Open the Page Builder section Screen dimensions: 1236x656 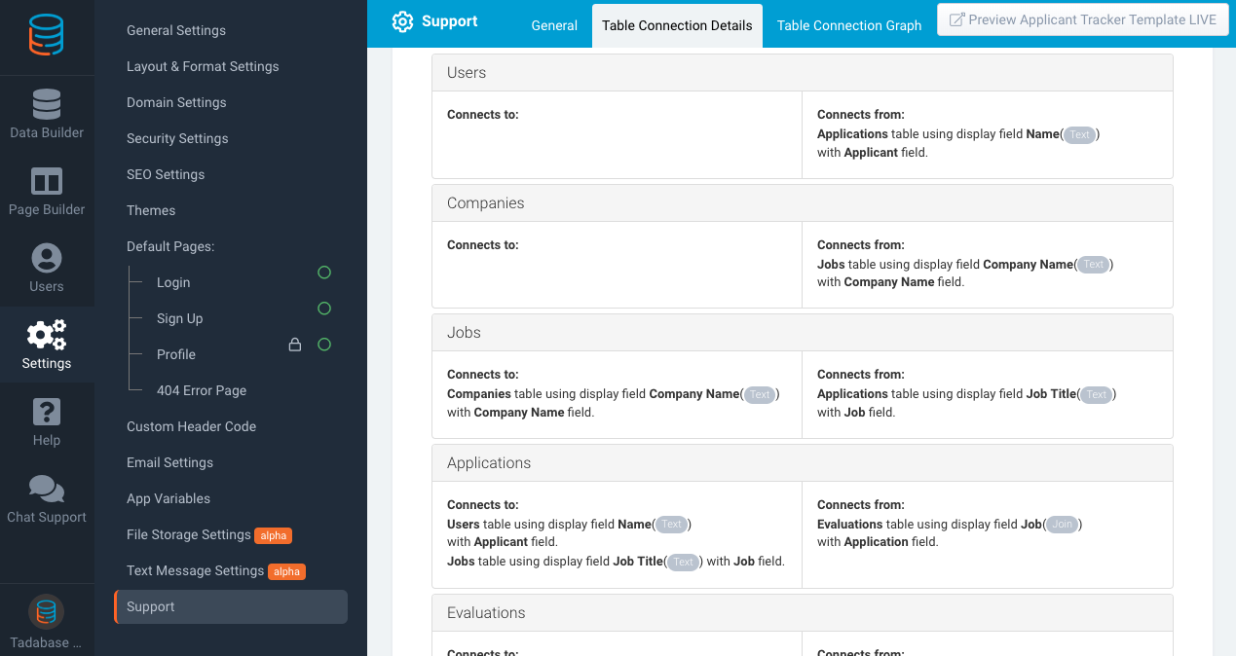[47, 191]
